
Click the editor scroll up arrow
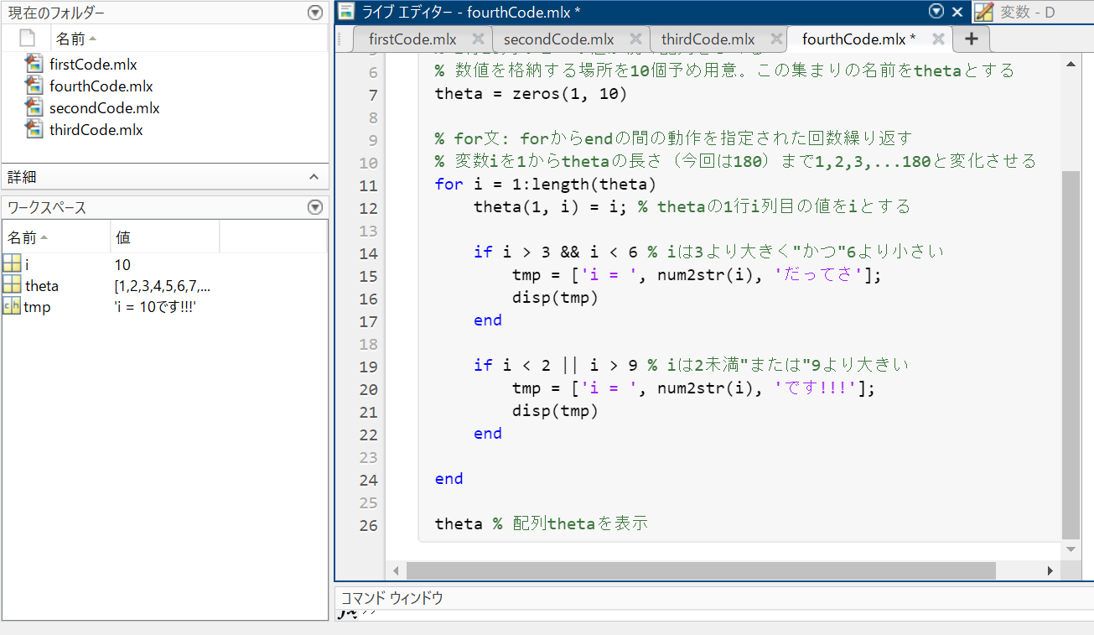pos(1071,64)
